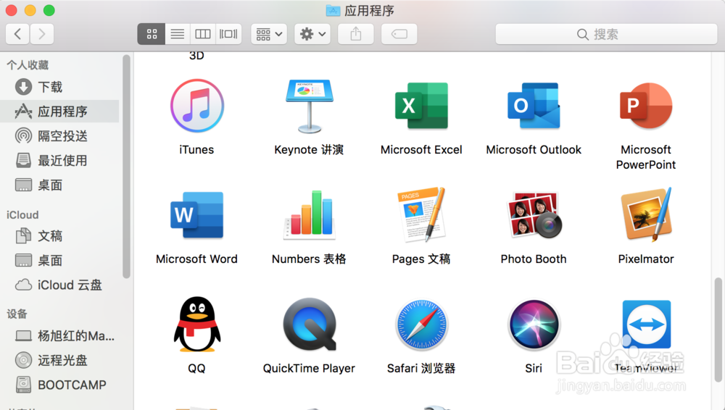Click the QQ penguin icon

coord(197,325)
